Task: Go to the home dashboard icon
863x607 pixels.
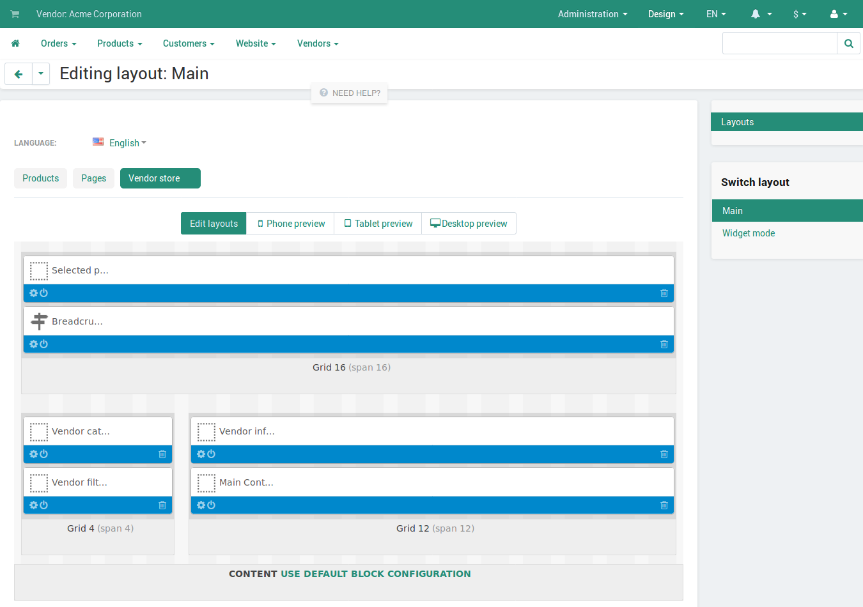Action: (x=15, y=43)
